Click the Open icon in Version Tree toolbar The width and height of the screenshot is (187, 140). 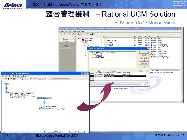coord(3,79)
